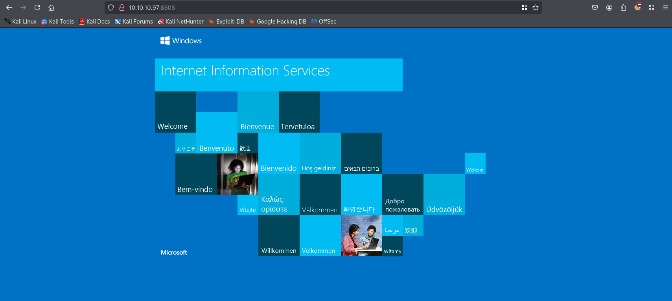This screenshot has height=301, width=672.
Task: Click the Velkommen tile
Action: (x=320, y=235)
